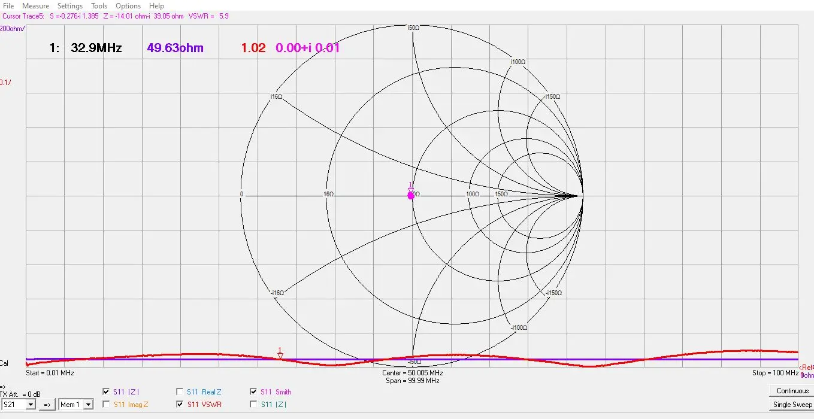
Task: Click the 200ohm/ scale label
Action: point(12,28)
